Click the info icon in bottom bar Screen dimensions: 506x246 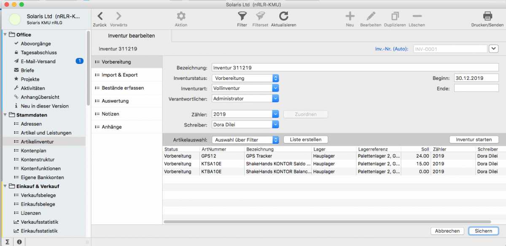19,242
